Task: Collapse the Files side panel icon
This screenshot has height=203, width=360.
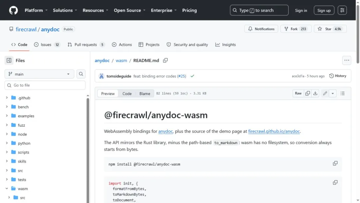Action: point(9,60)
